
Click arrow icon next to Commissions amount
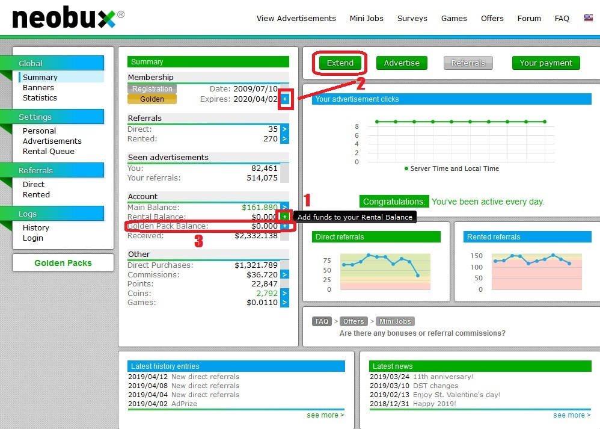pyautogui.click(x=285, y=274)
